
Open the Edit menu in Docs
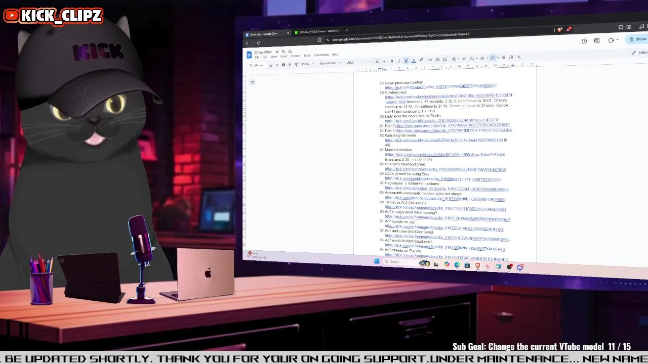pyautogui.click(x=265, y=57)
